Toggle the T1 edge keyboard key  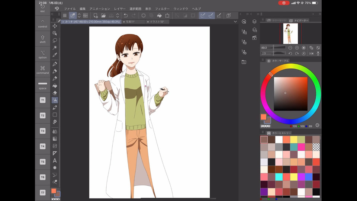(43, 100)
